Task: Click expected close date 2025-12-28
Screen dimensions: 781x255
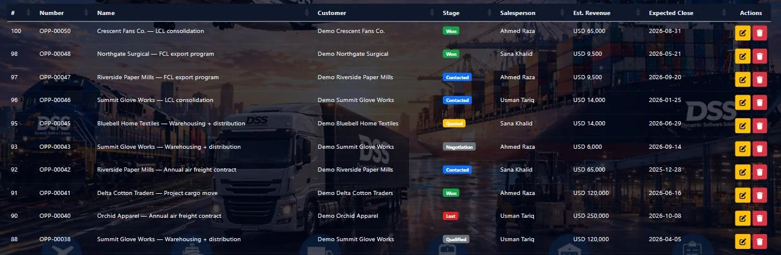Action: pyautogui.click(x=665, y=170)
